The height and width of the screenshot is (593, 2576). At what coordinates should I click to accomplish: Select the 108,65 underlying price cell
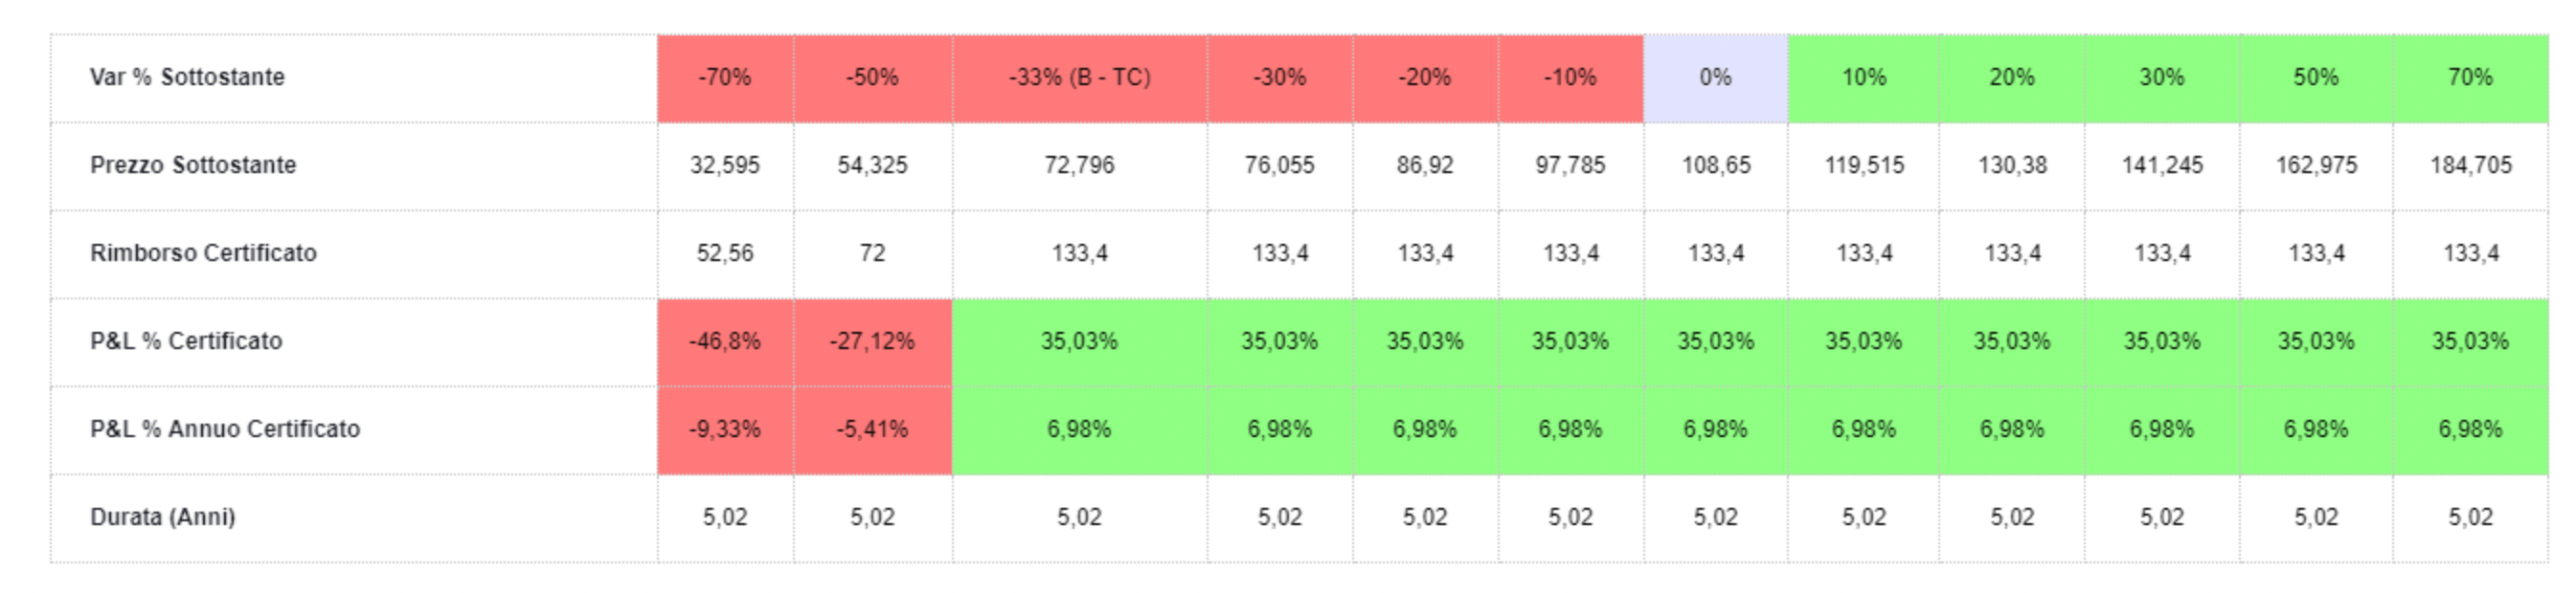[x=1715, y=165]
